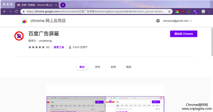This screenshot has width=213, height=112.
Task: Go back using the browser back arrow
Action: (x=5, y=11)
